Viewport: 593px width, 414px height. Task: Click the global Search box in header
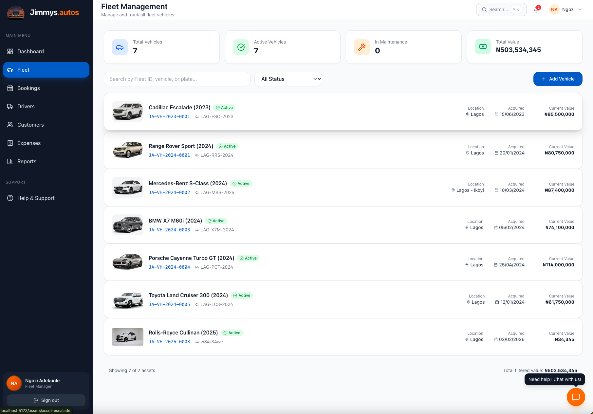(x=501, y=9)
